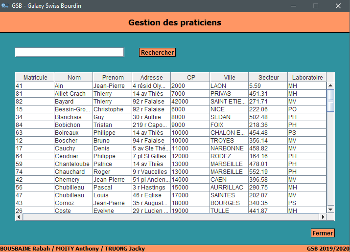Image resolution: width=350 pixels, height=252 pixels.
Task: Select the Prenom column header
Action: [113, 77]
